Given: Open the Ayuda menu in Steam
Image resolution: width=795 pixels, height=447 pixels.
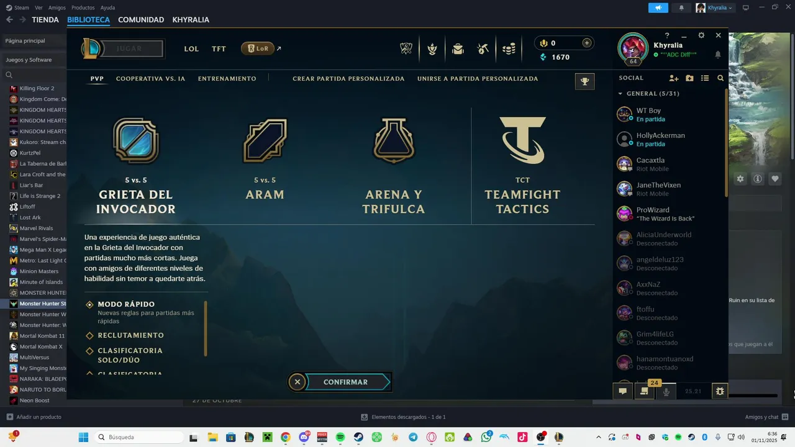Looking at the screenshot, I should coord(107,7).
